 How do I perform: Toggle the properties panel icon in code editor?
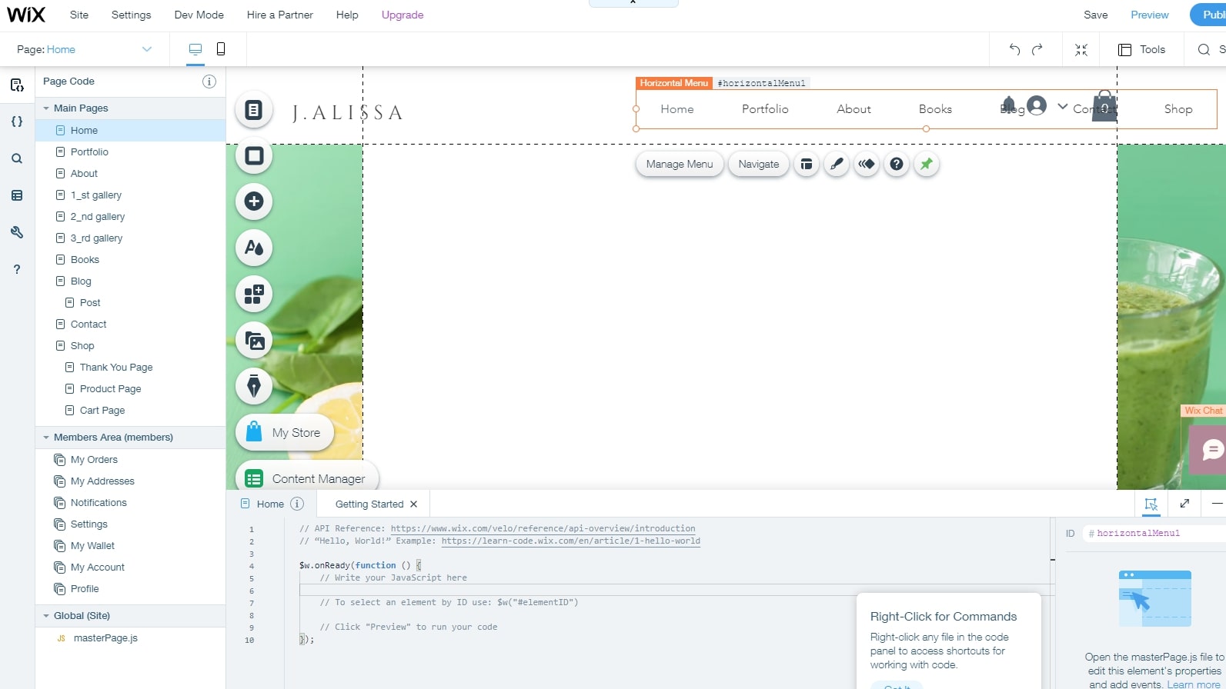coord(1151,504)
